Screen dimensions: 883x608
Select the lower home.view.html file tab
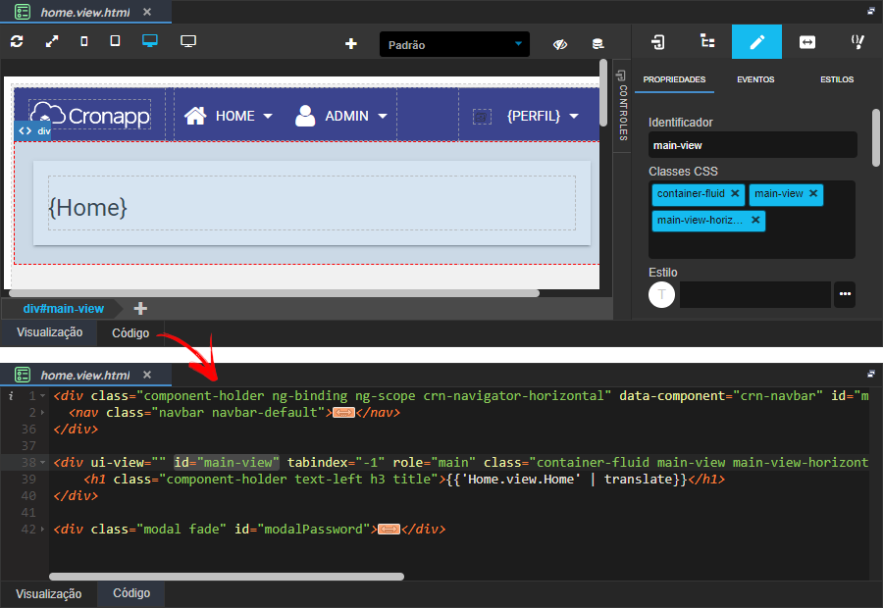click(x=84, y=375)
